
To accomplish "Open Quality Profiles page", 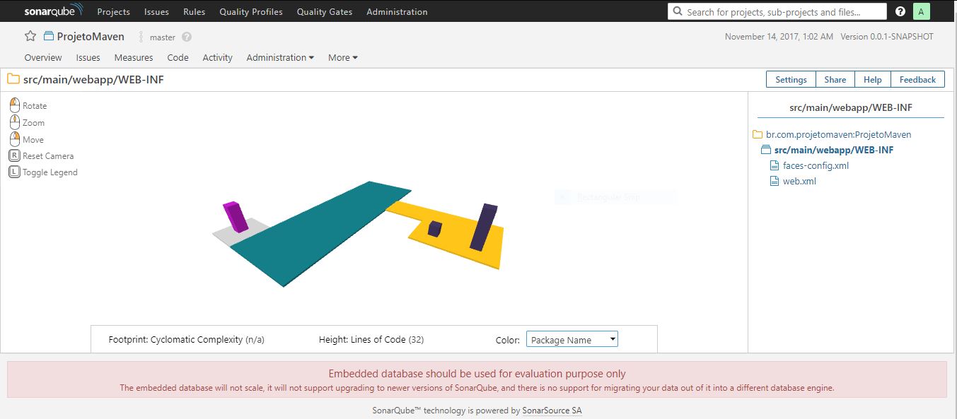I will click(251, 11).
